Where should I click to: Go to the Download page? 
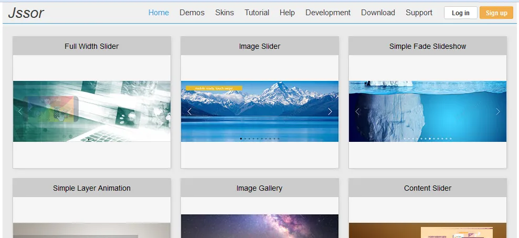[378, 13]
